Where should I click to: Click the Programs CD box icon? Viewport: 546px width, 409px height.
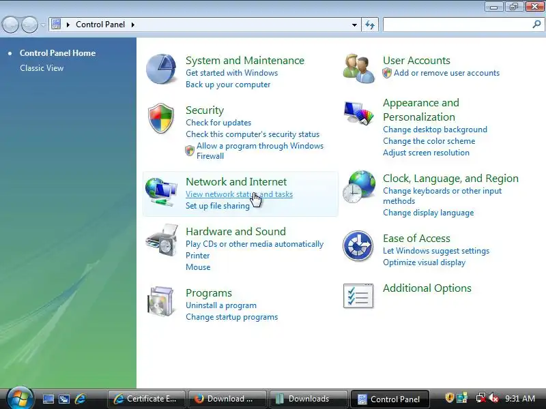(x=160, y=301)
